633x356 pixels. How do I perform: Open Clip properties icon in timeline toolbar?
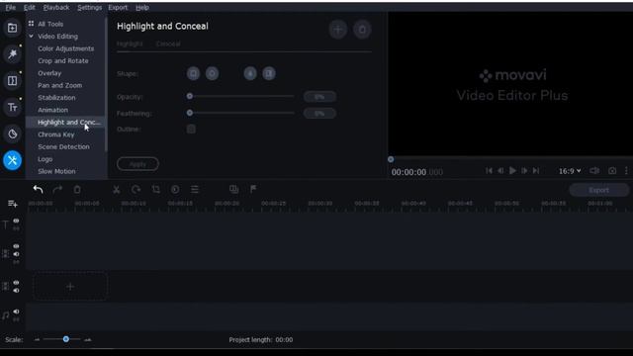click(x=195, y=189)
